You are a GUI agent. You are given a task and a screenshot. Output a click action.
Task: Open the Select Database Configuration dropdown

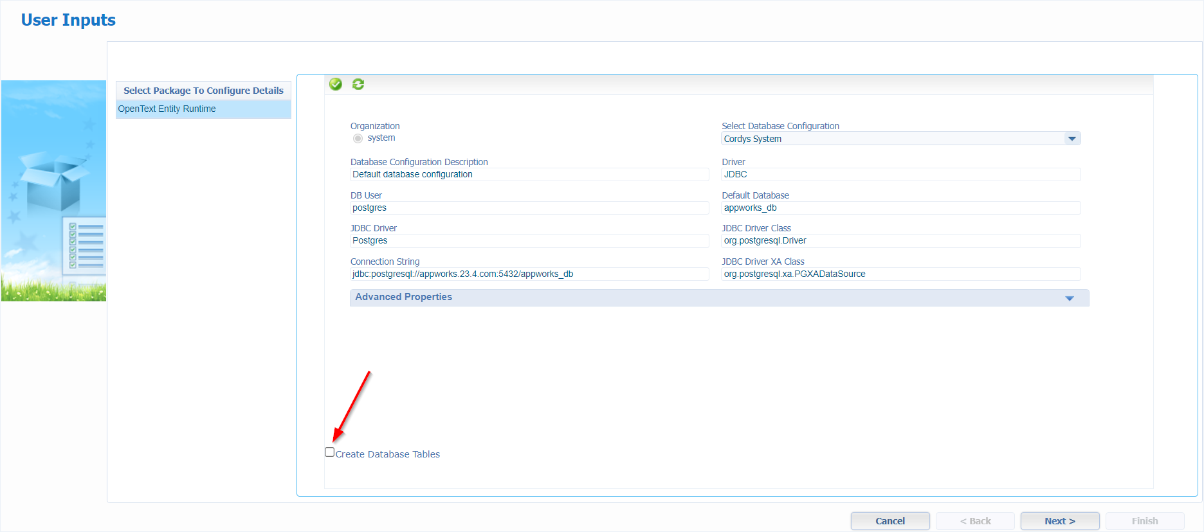(x=1072, y=139)
